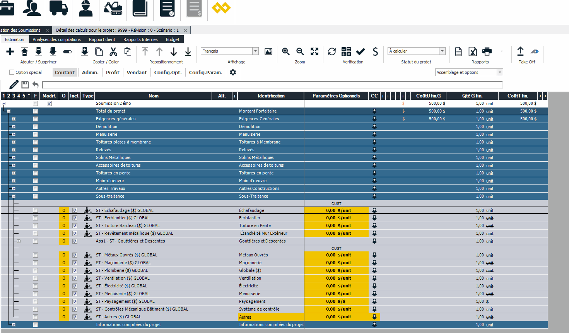
Task: Refresh the calculations icon
Action: 332,51
